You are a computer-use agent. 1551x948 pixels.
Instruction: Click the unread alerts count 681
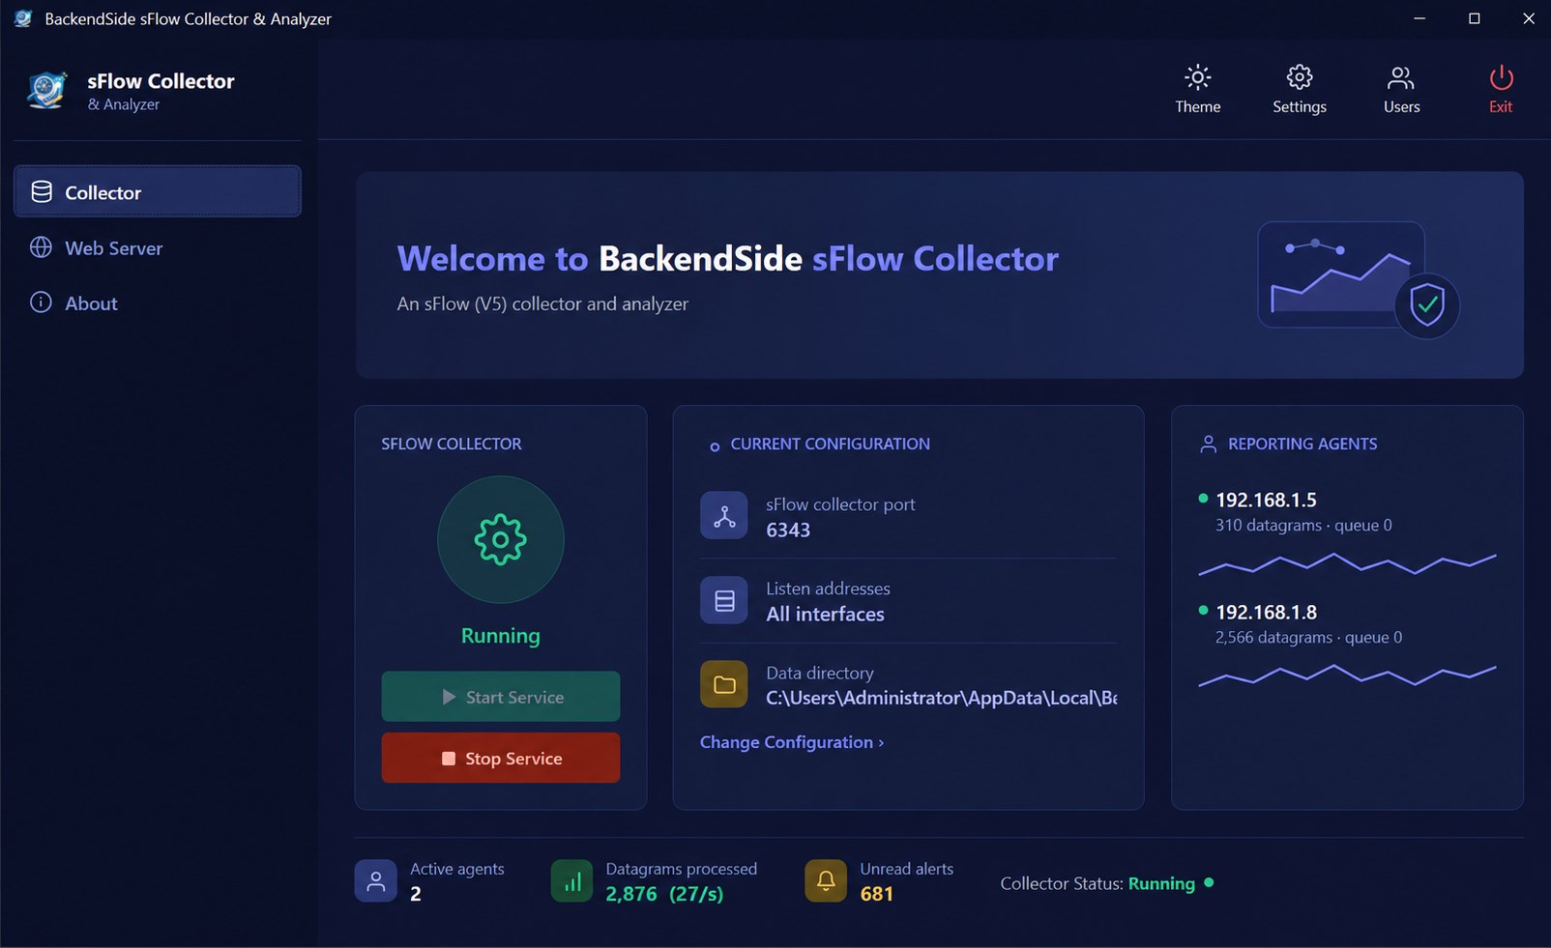tap(876, 894)
